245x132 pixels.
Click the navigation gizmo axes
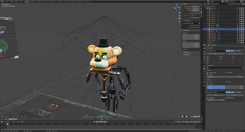[x=177, y=7]
